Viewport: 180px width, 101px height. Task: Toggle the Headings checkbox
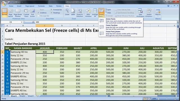[51, 13]
